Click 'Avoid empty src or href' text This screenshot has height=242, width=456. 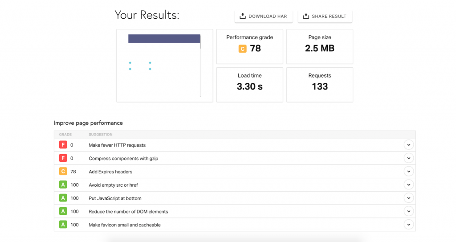point(113,185)
